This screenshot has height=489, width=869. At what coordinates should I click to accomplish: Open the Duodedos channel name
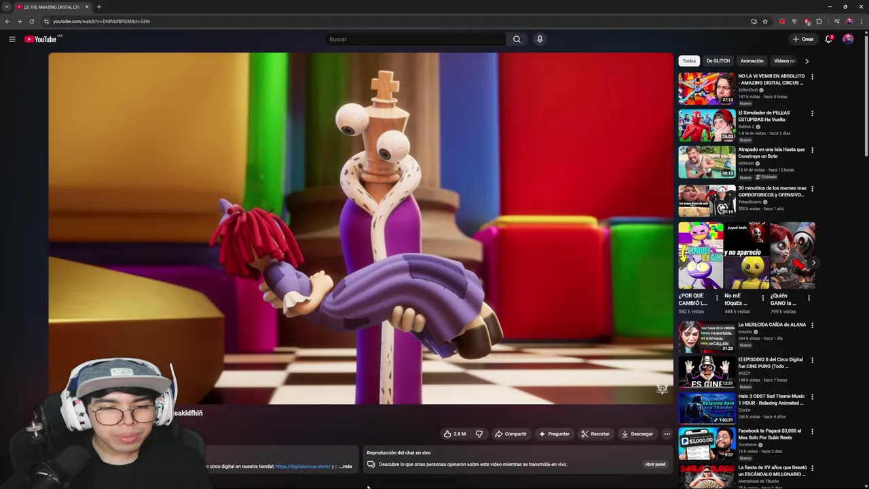coord(748,444)
